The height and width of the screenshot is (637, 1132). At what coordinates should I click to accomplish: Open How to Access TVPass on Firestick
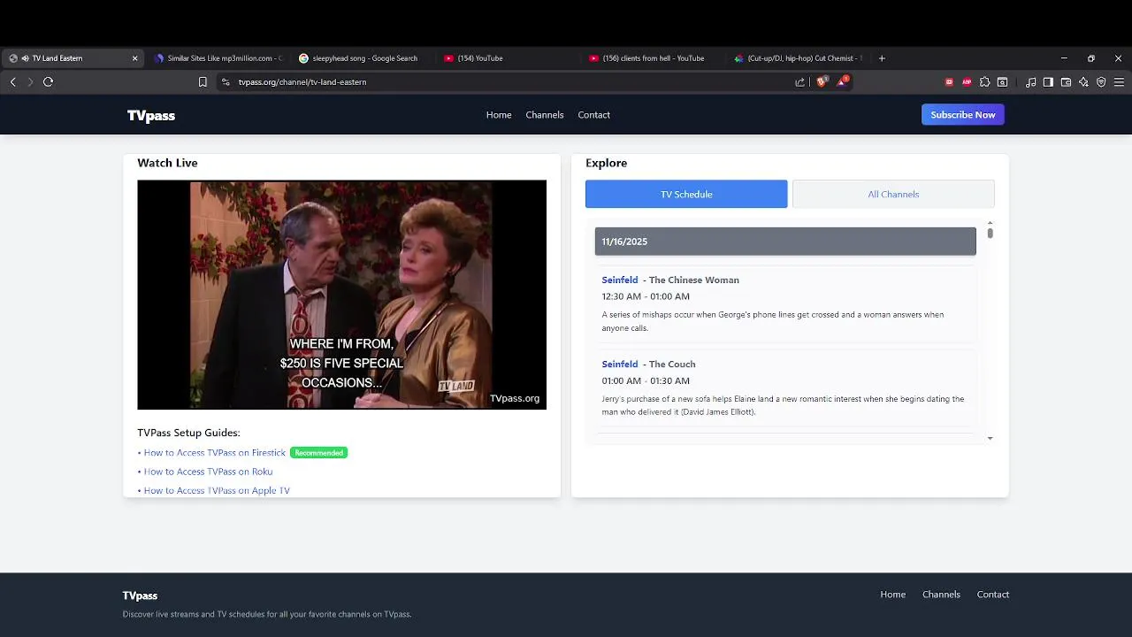click(x=215, y=452)
